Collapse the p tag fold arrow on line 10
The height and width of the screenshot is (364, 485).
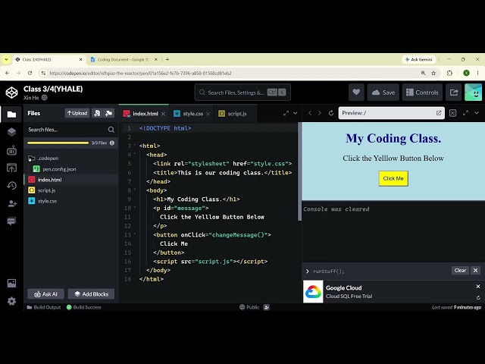click(135, 208)
